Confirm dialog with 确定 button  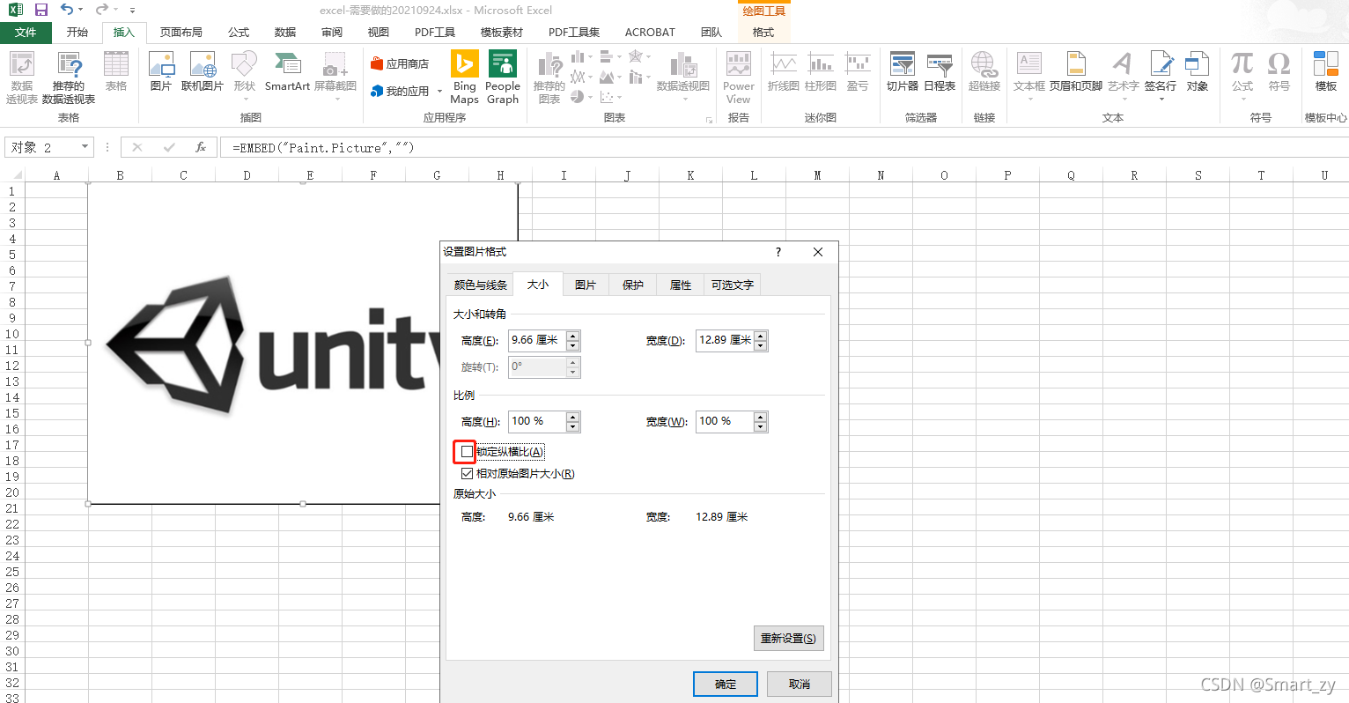coord(726,684)
